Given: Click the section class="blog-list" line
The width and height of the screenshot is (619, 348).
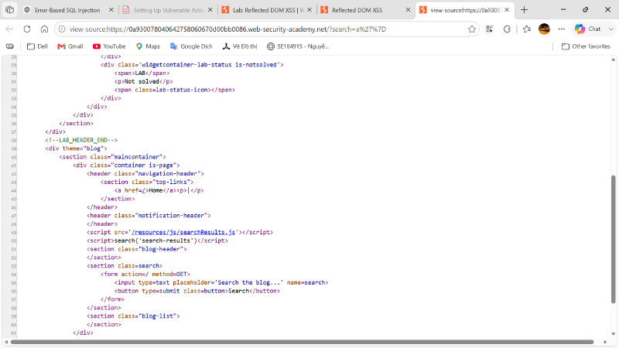Looking at the screenshot, I should tap(133, 316).
